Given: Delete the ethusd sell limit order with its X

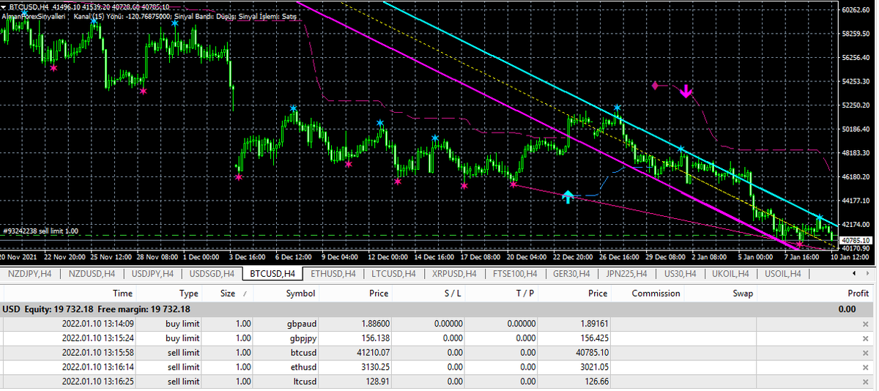Looking at the screenshot, I should point(866,367).
